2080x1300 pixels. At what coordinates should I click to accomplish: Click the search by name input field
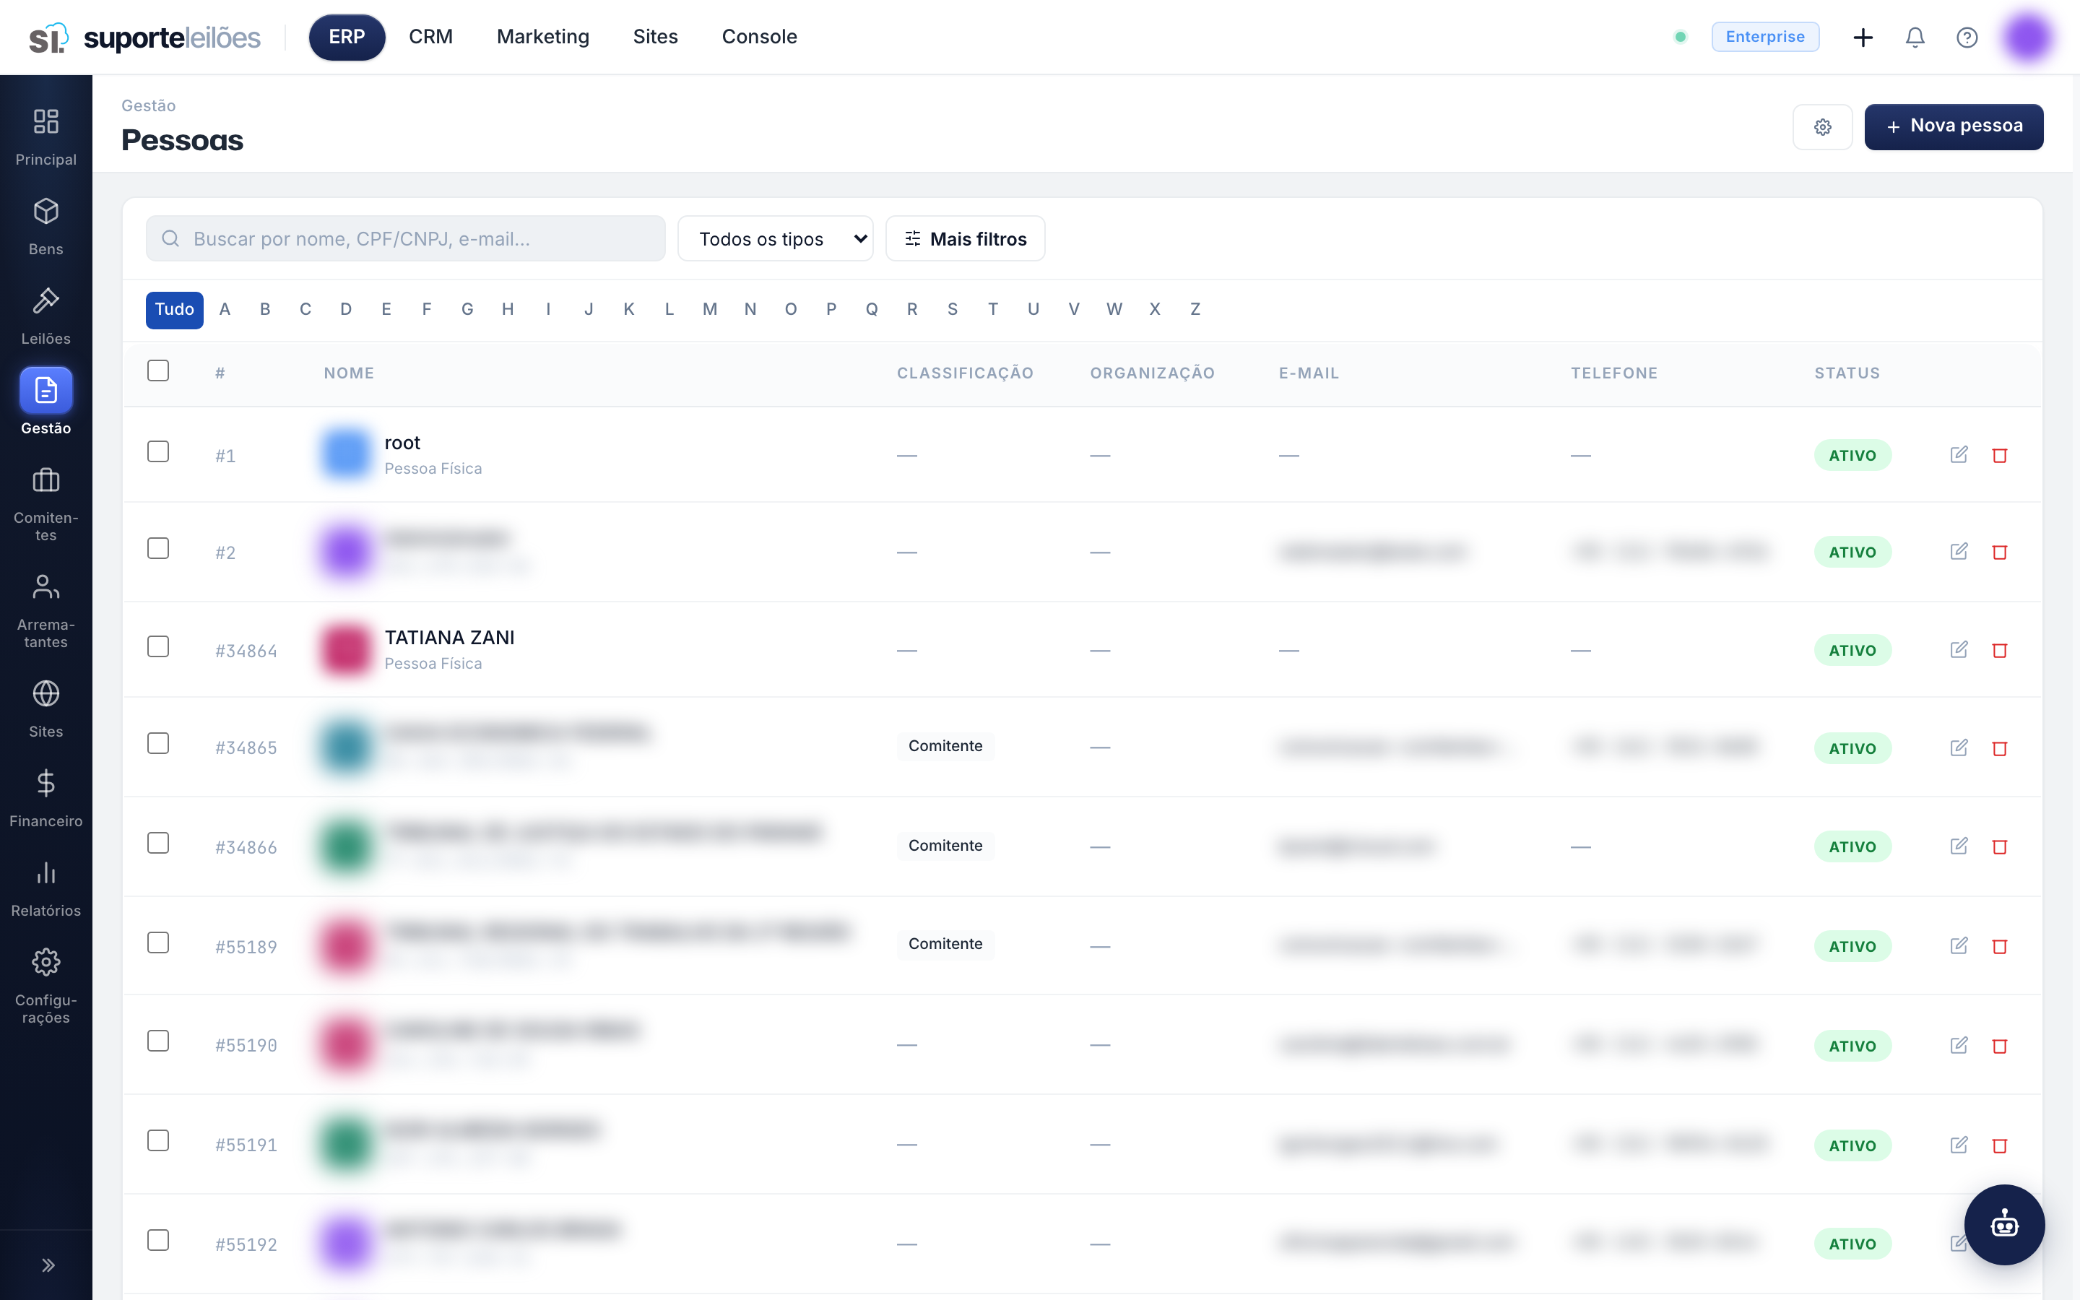click(x=406, y=238)
